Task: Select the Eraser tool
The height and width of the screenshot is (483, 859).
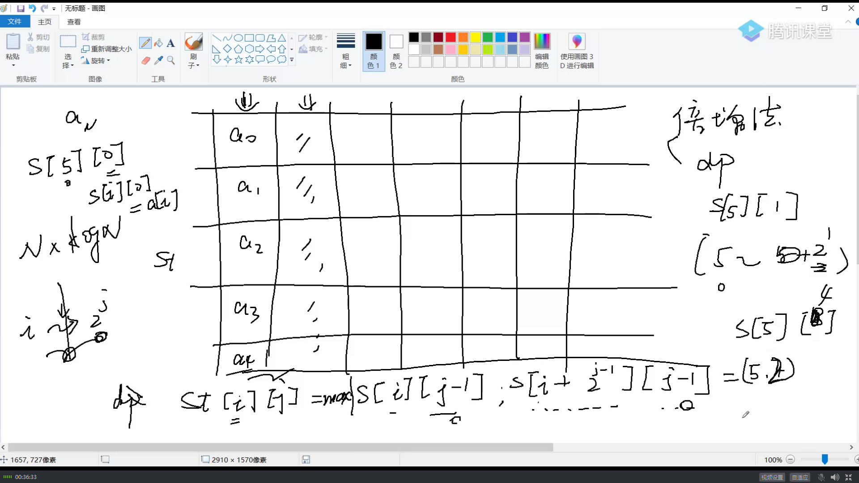Action: (x=145, y=60)
